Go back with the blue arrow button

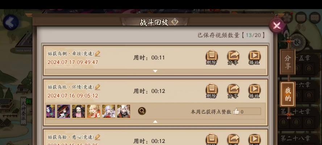click(11, 22)
